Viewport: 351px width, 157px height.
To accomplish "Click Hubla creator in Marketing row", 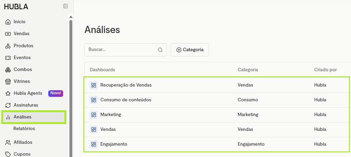I will tap(320, 115).
